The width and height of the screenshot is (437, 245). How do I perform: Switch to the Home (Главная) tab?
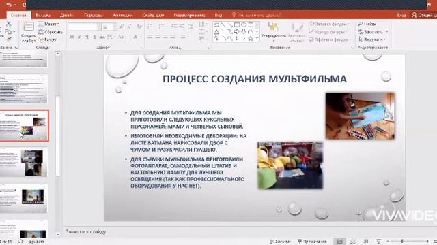click(x=18, y=15)
